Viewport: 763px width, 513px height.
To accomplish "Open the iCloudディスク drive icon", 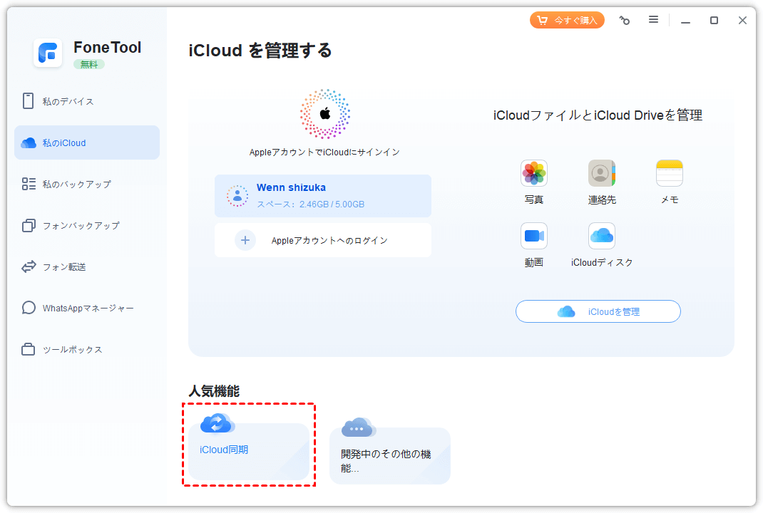I will [601, 236].
